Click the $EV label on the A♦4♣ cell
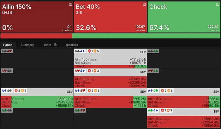221x129 pixels. pos(216,92)
